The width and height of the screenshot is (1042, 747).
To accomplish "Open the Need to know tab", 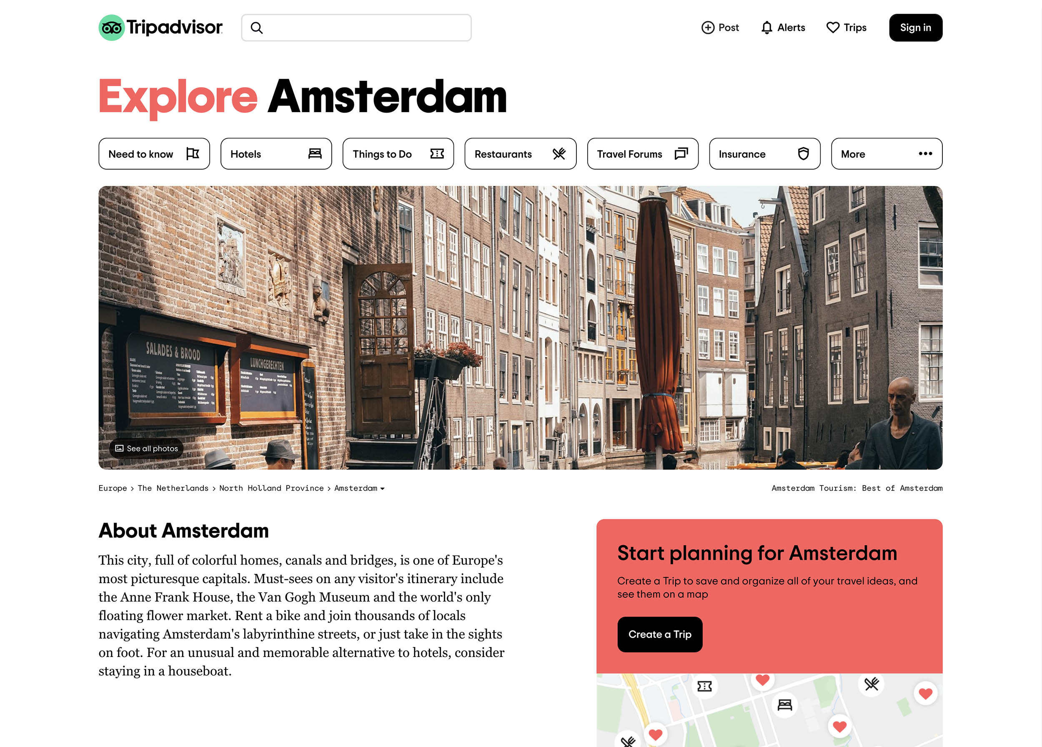I will point(154,154).
